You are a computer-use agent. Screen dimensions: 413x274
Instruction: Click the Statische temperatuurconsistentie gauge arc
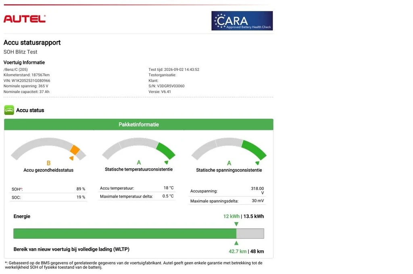click(x=139, y=148)
